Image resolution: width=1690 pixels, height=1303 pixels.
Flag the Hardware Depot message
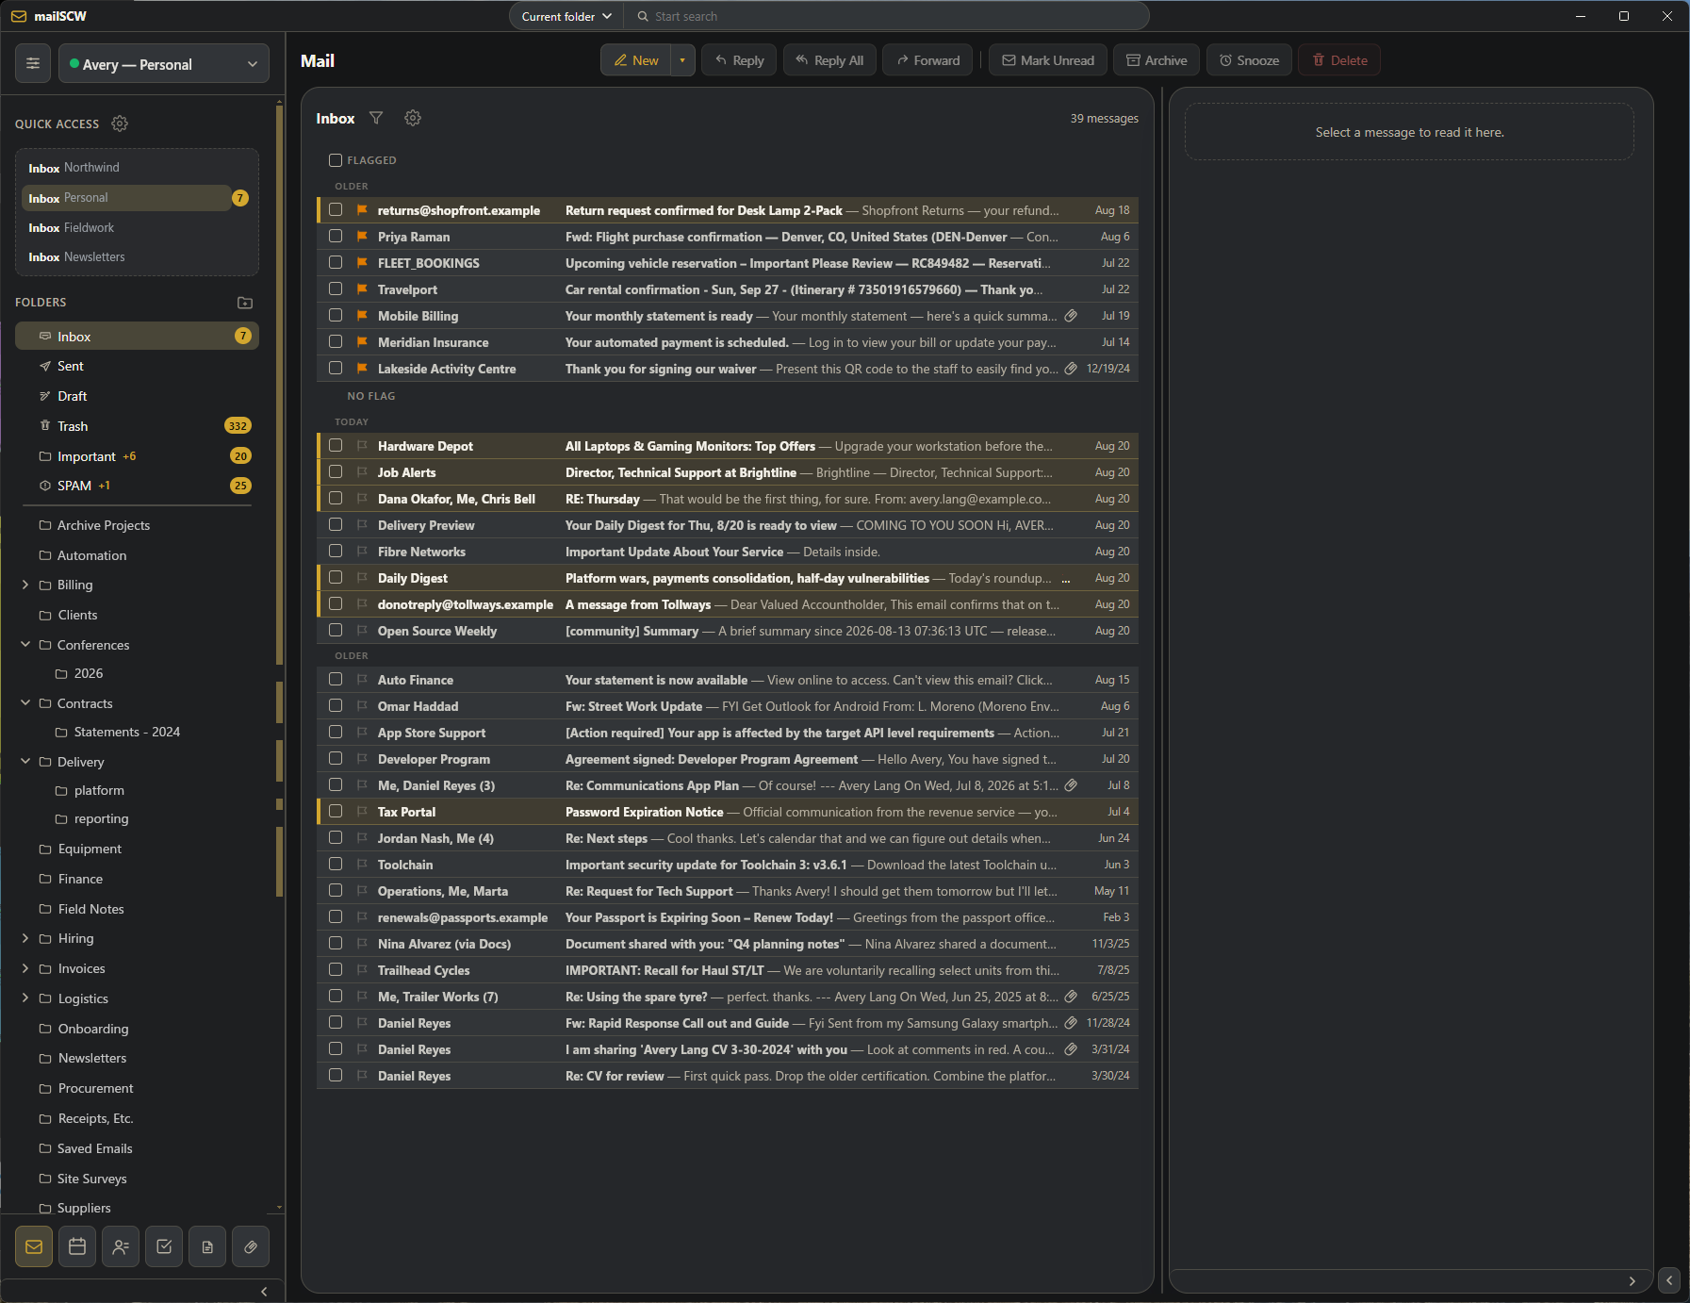click(x=362, y=446)
